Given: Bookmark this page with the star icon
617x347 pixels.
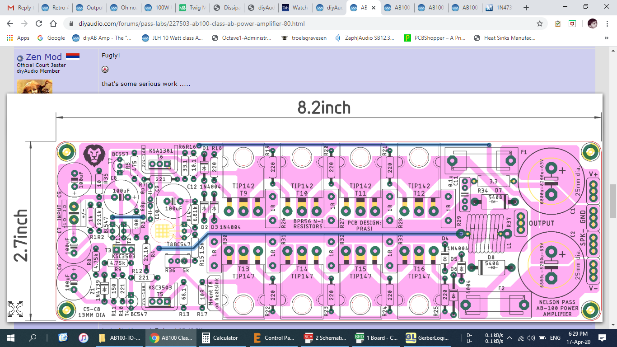Looking at the screenshot, I should pyautogui.click(x=540, y=23).
